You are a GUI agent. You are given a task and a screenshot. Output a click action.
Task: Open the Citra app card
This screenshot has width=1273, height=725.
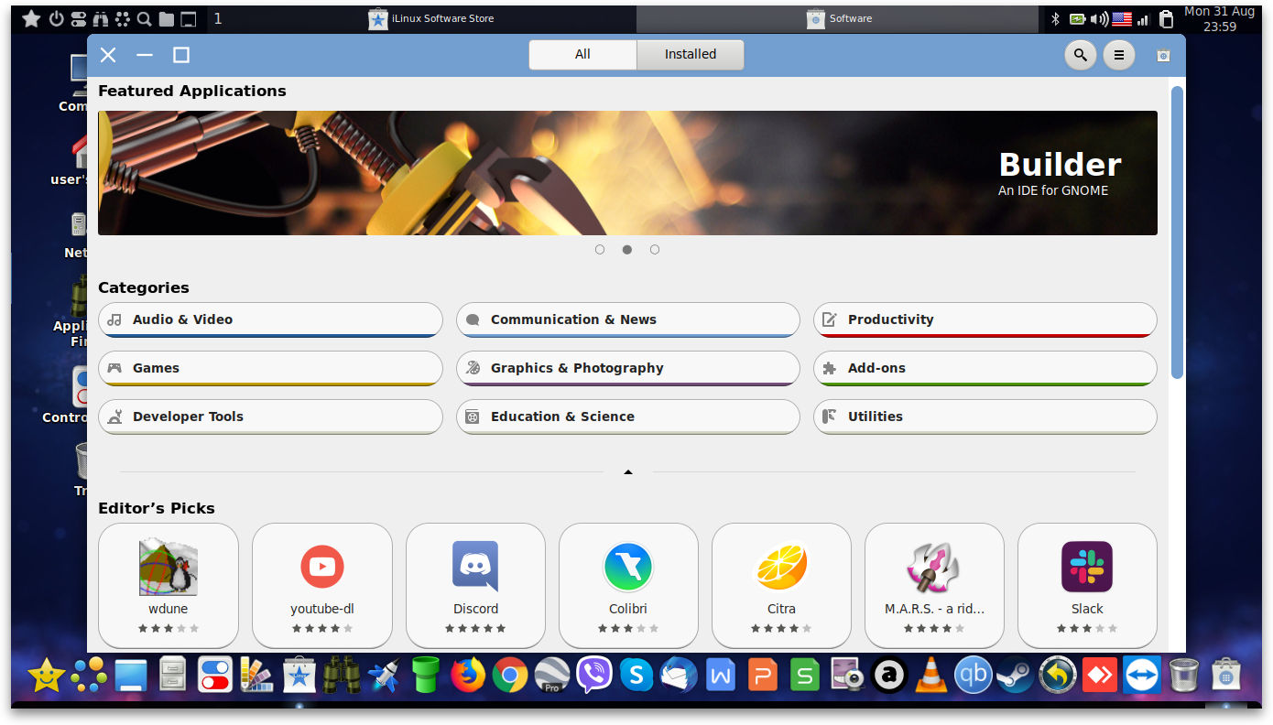(x=781, y=586)
